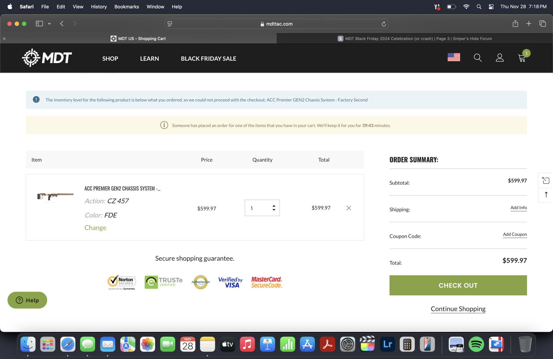Click the MDT logo
Viewport: 553px width, 359px height.
47,58
